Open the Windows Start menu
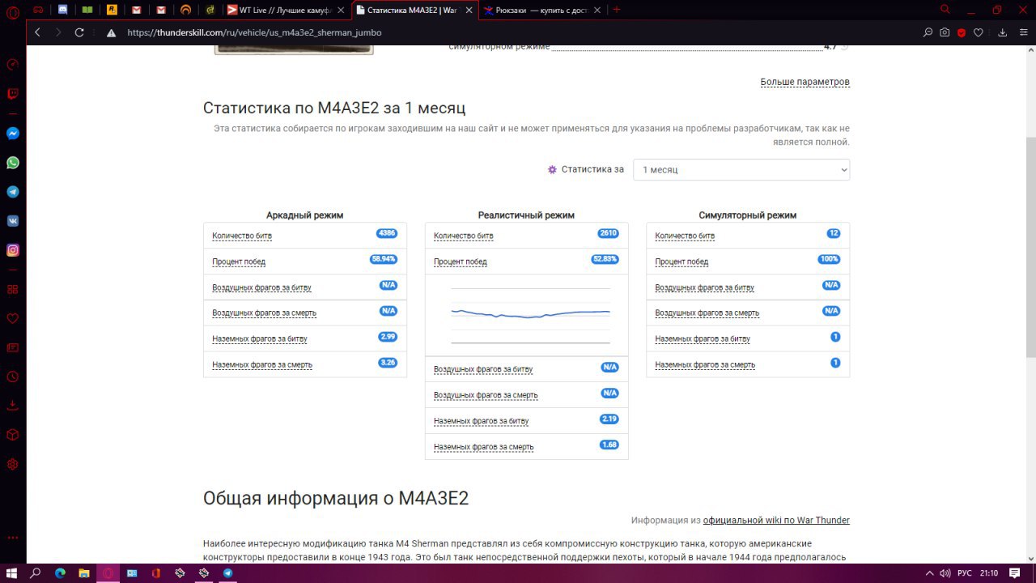Screen dimensions: 1036x583 (x=11, y=572)
